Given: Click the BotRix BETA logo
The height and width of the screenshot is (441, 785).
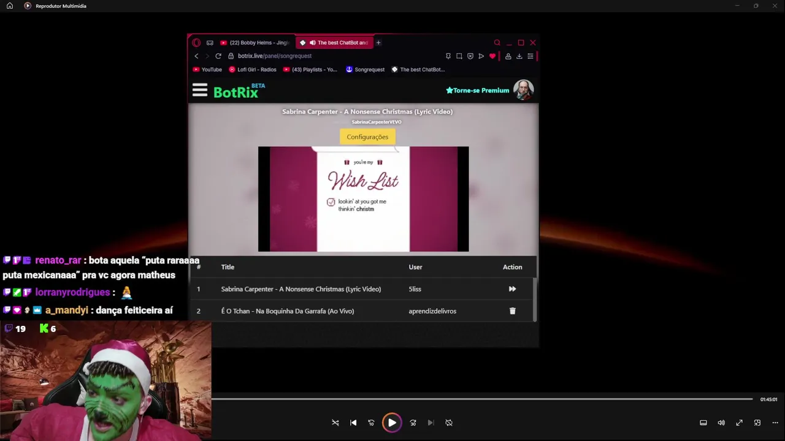Looking at the screenshot, I should [x=239, y=91].
